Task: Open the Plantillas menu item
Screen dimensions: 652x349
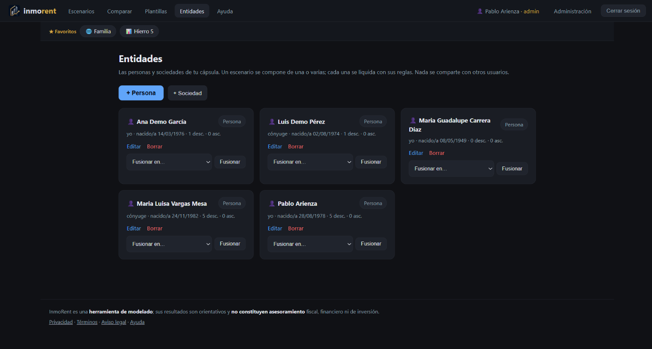Action: (156, 11)
